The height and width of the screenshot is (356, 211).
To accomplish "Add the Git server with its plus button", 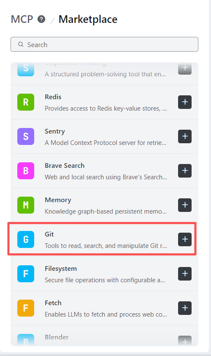I will [x=185, y=239].
